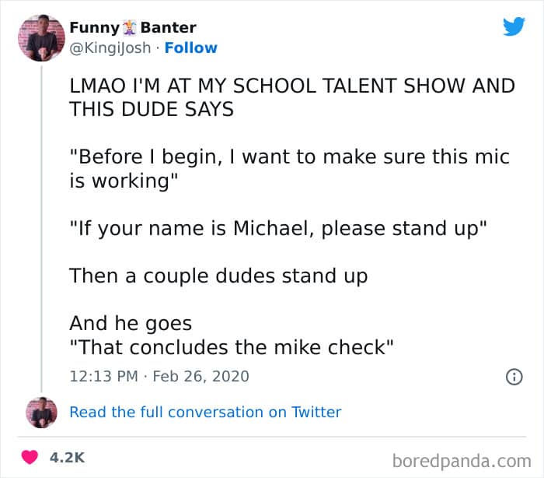This screenshot has width=544, height=478.
Task: Click the "That concludes the mike check" line
Action: pyautogui.click(x=232, y=347)
